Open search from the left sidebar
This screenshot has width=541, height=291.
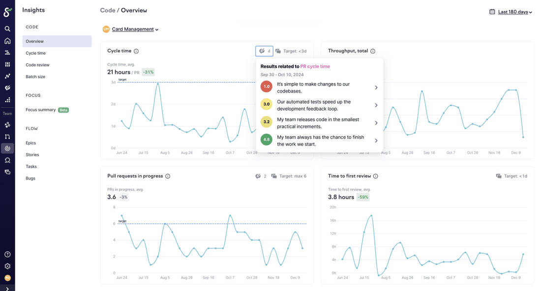(x=7, y=29)
